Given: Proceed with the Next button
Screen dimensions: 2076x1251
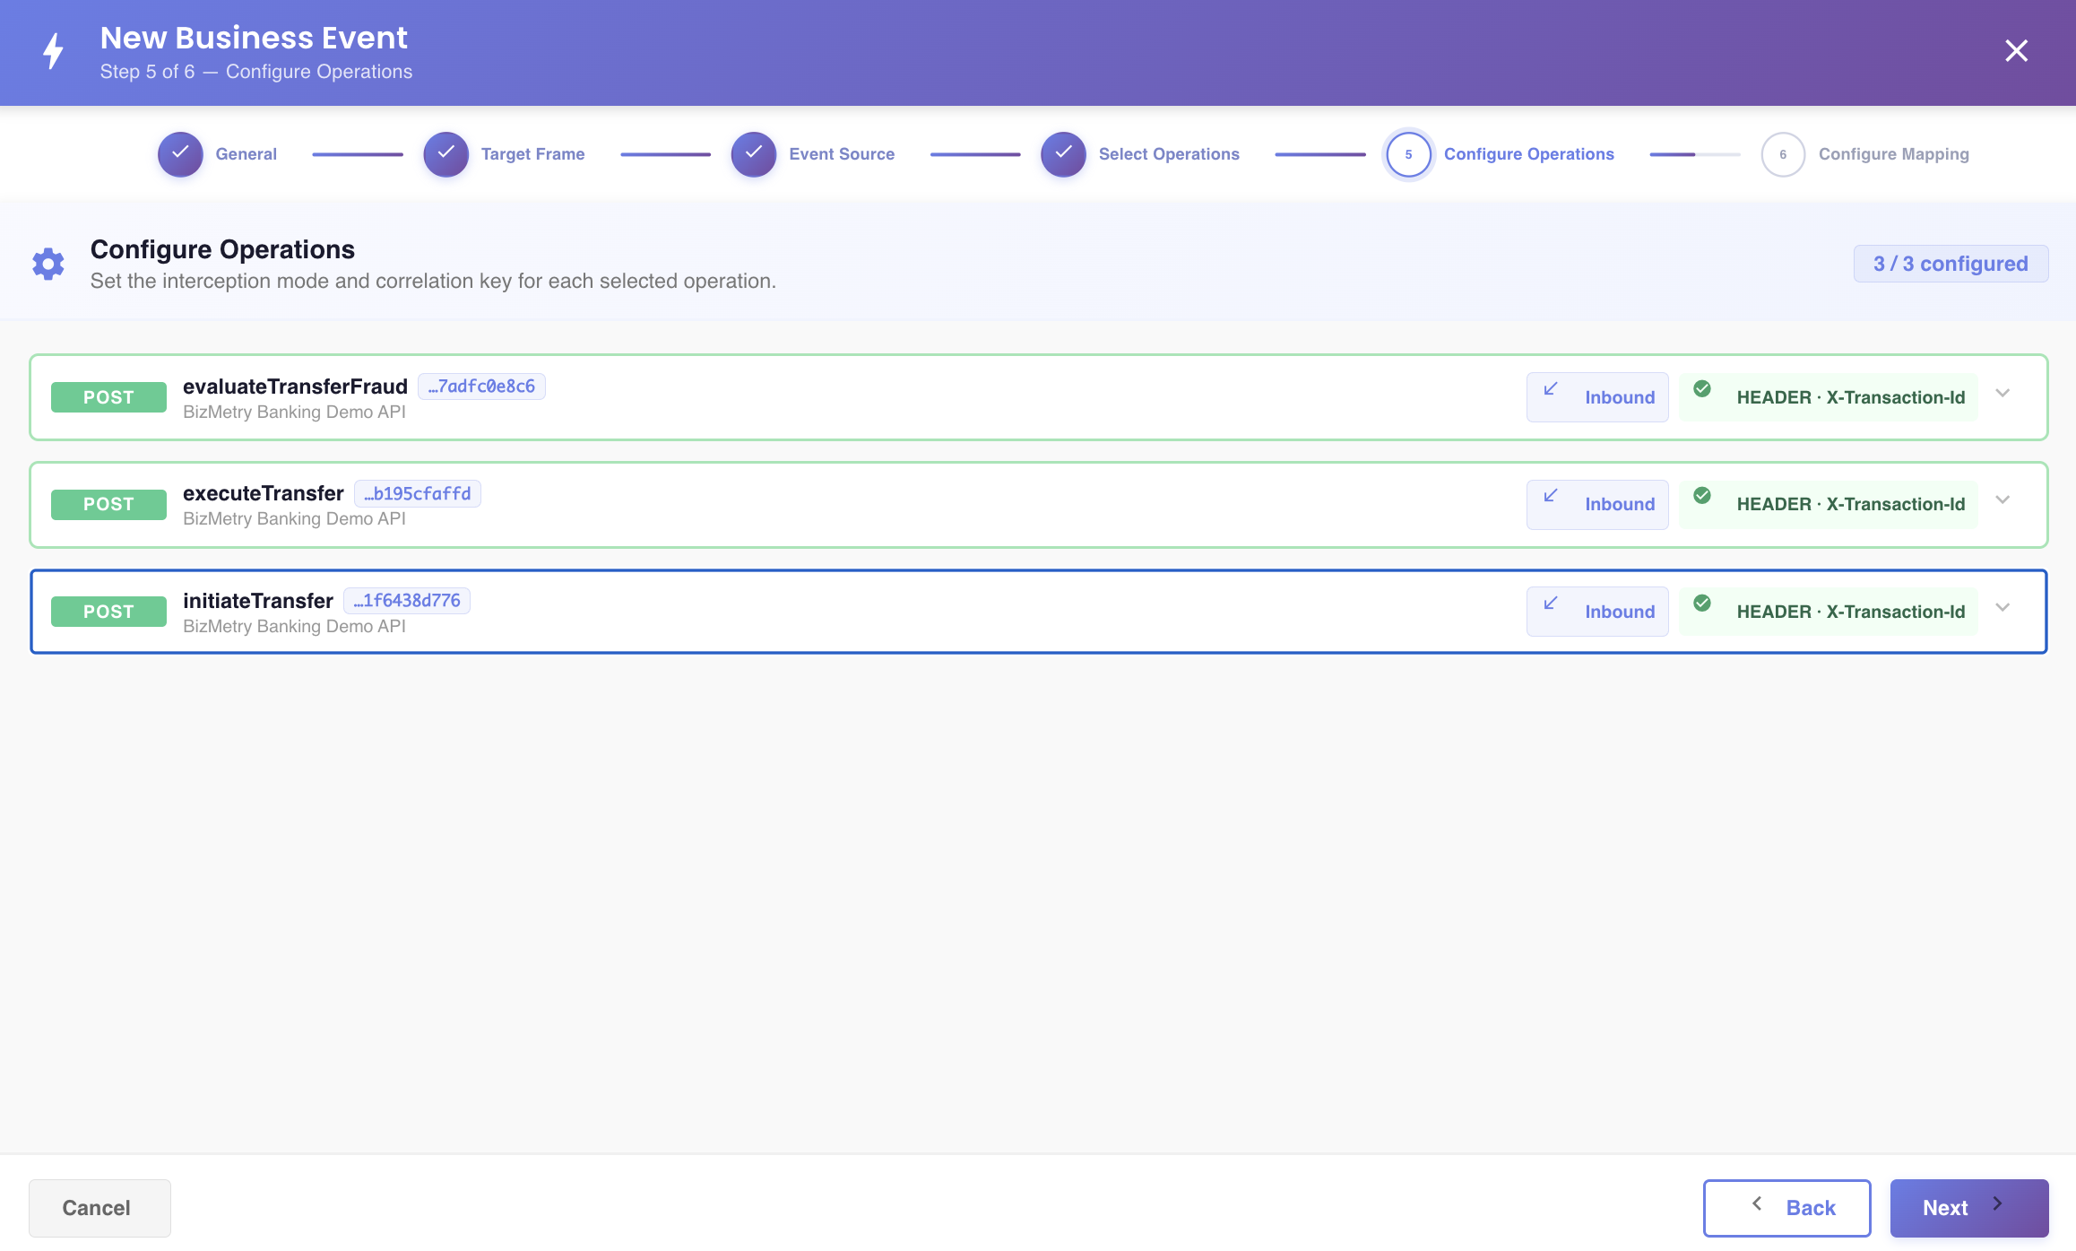Looking at the screenshot, I should pyautogui.click(x=1969, y=1208).
